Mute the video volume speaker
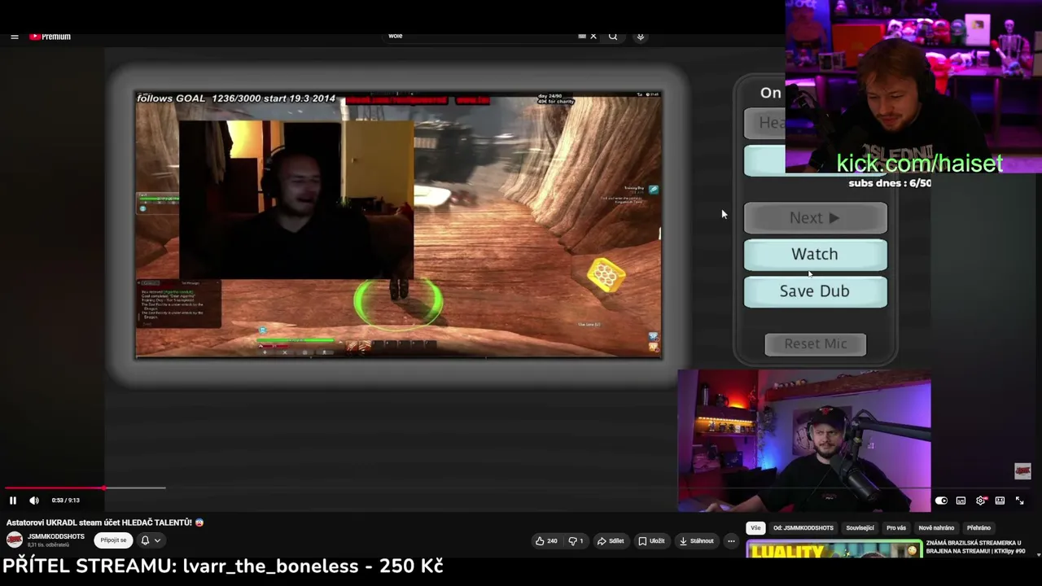The width and height of the screenshot is (1042, 586). (34, 501)
